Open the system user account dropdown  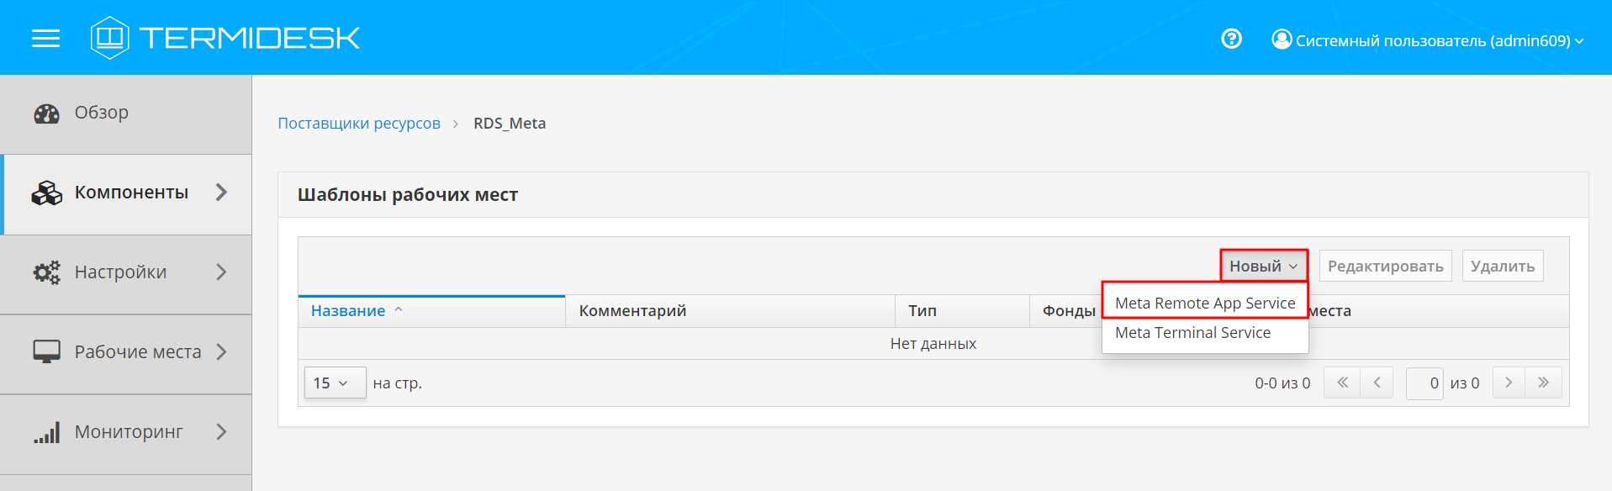pos(1429,40)
